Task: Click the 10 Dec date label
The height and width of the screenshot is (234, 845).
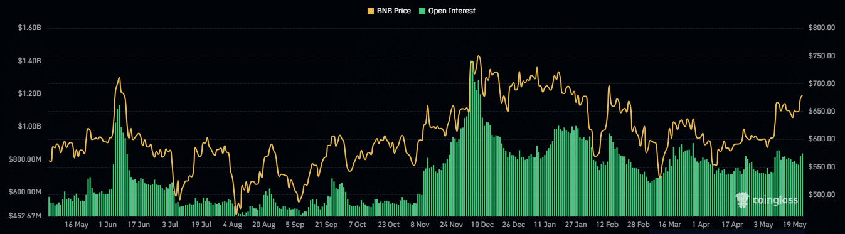Action: 482,224
